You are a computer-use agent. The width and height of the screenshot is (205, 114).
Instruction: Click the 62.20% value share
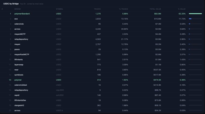(182, 14)
